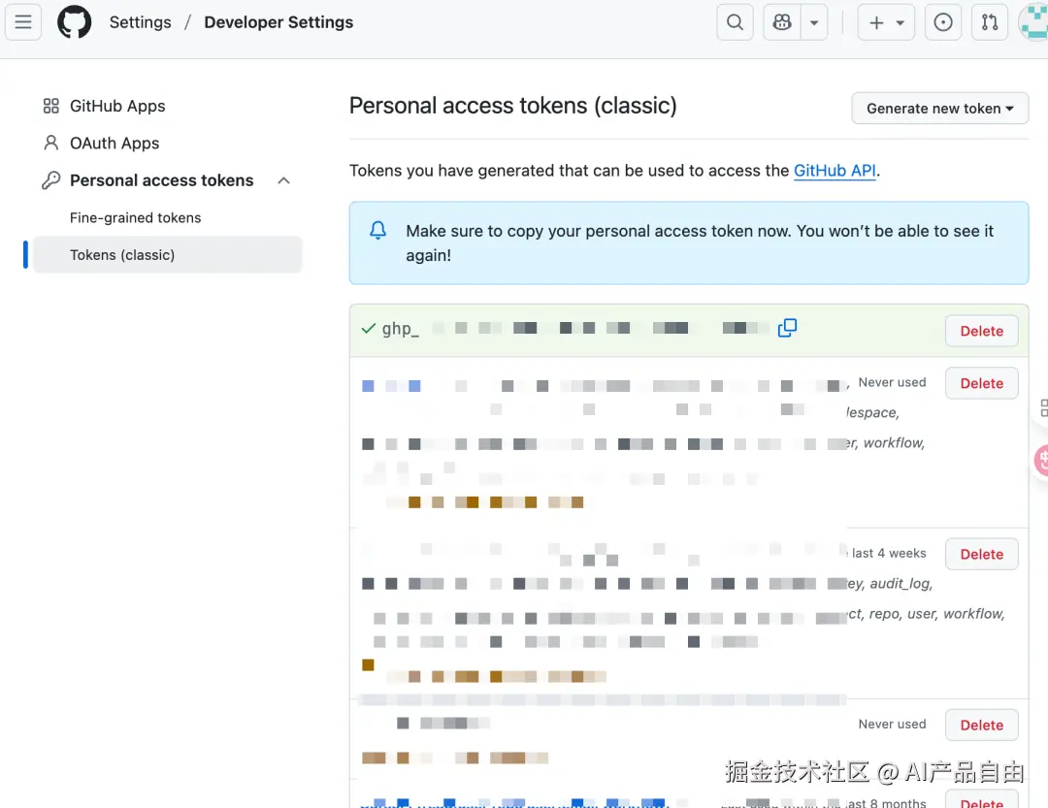Copy the new ghp_ token
This screenshot has width=1048, height=808.
pyautogui.click(x=787, y=328)
